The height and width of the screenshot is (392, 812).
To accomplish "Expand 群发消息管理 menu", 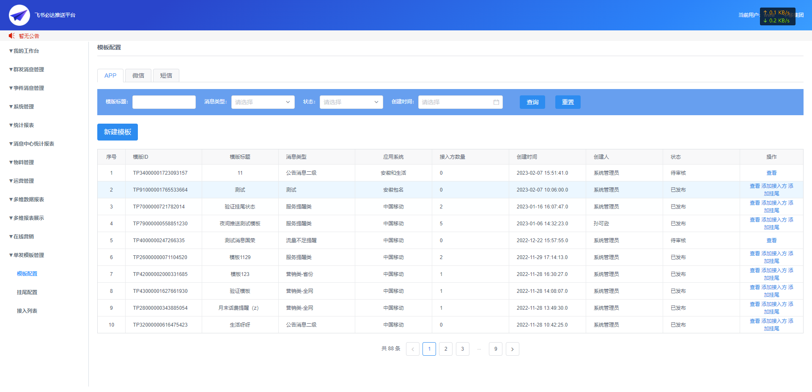I will coord(27,70).
